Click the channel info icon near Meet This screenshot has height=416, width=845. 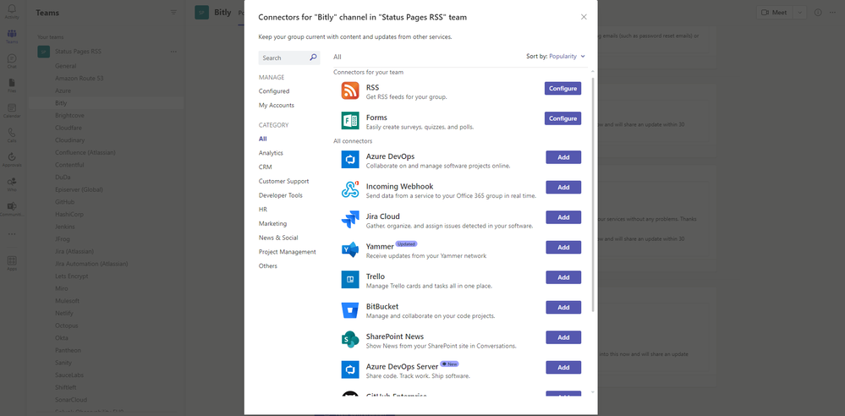coord(818,13)
